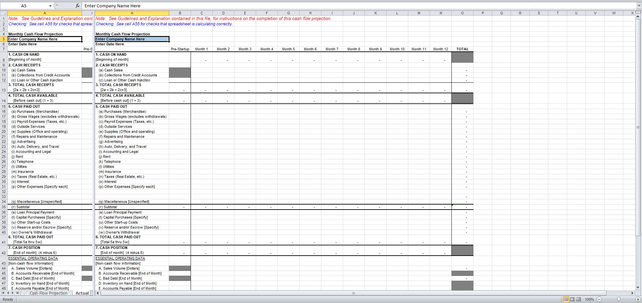642x303 pixels.
Task: Open the Insert Function fx button
Action: (77, 6)
